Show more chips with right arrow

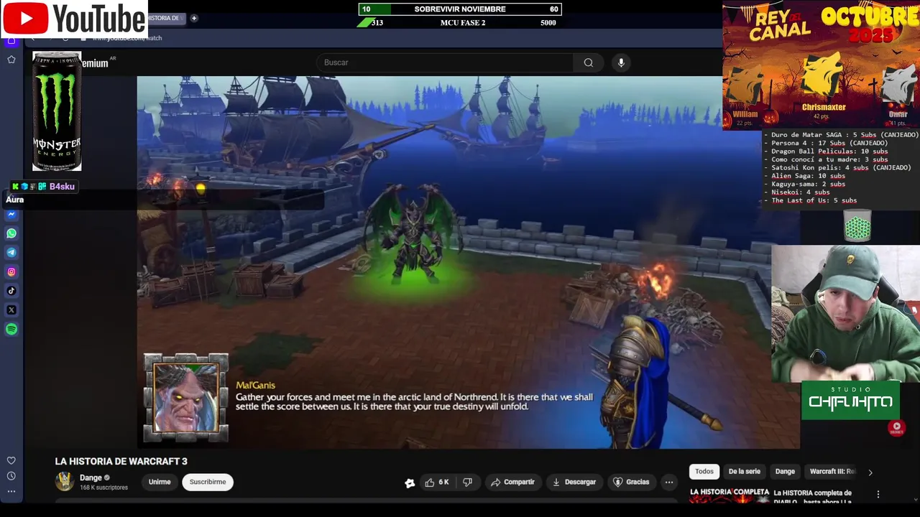tap(870, 472)
